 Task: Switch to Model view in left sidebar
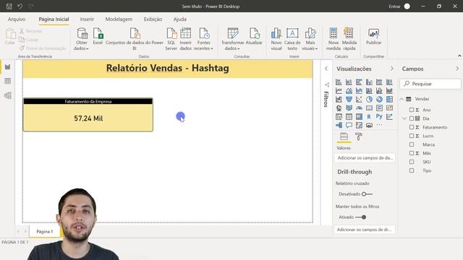(8, 95)
